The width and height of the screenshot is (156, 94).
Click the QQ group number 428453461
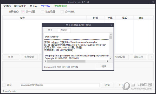pos(62,48)
